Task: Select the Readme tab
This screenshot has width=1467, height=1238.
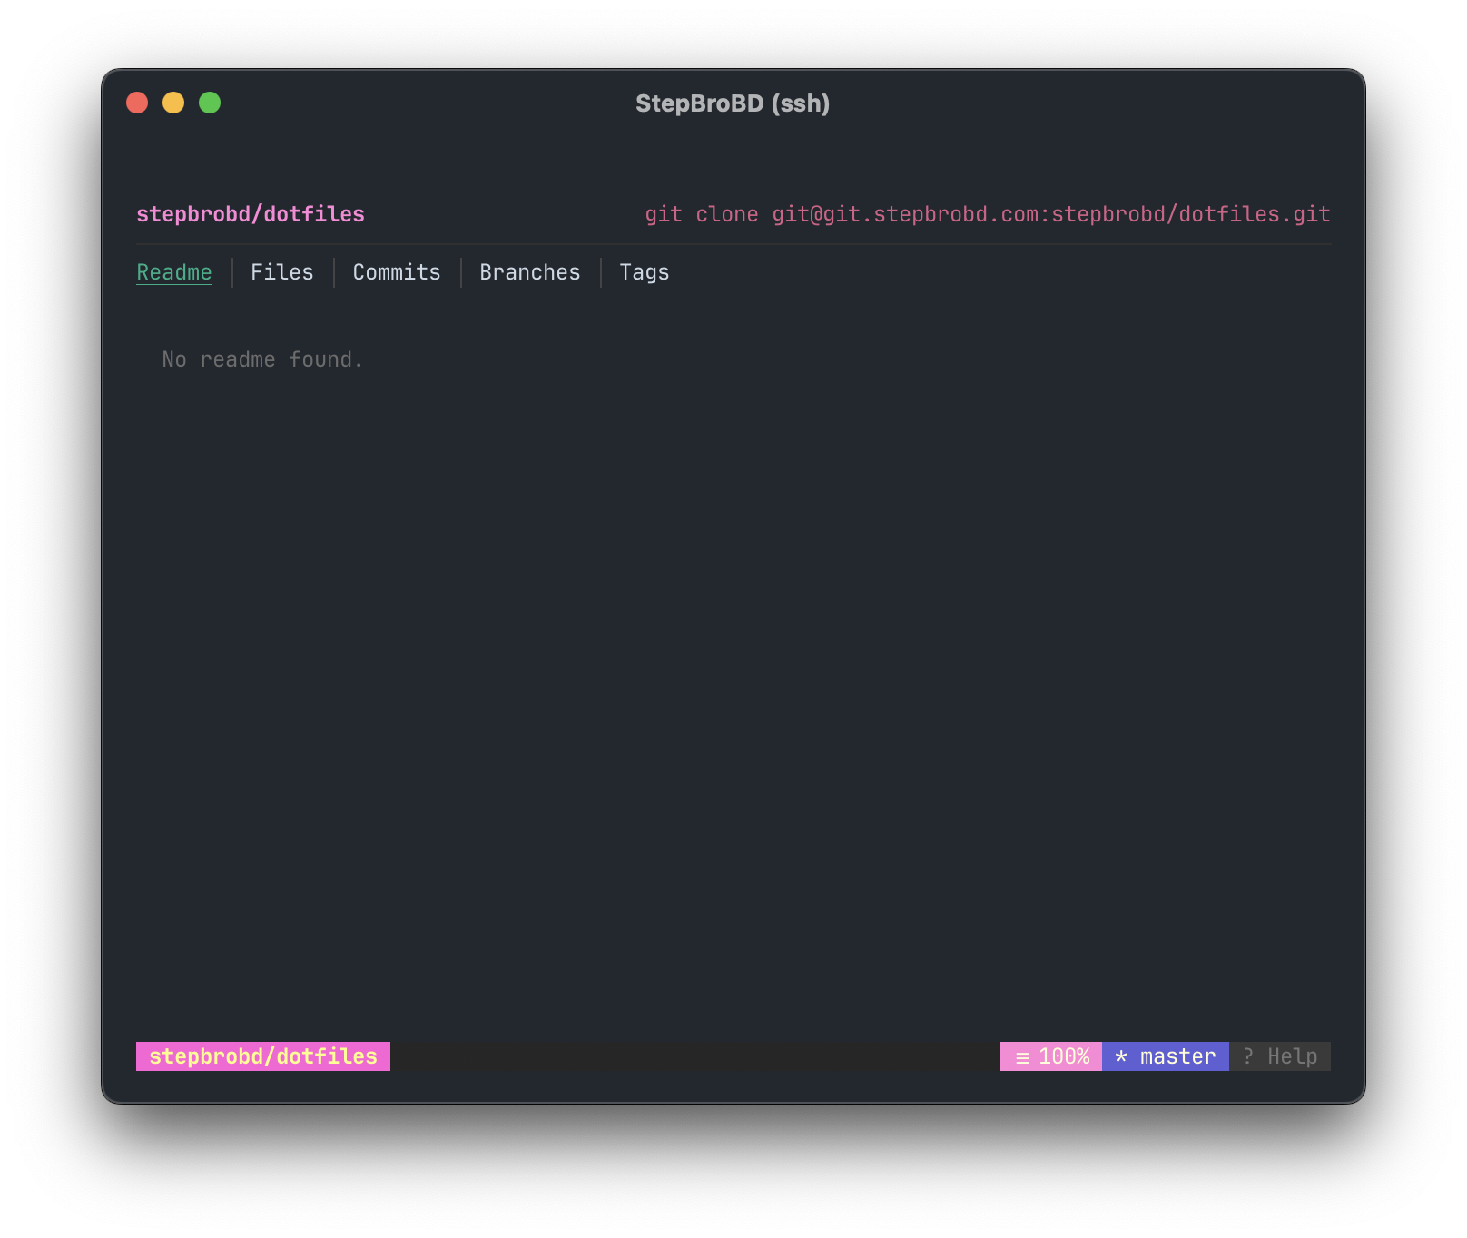Action: (174, 271)
